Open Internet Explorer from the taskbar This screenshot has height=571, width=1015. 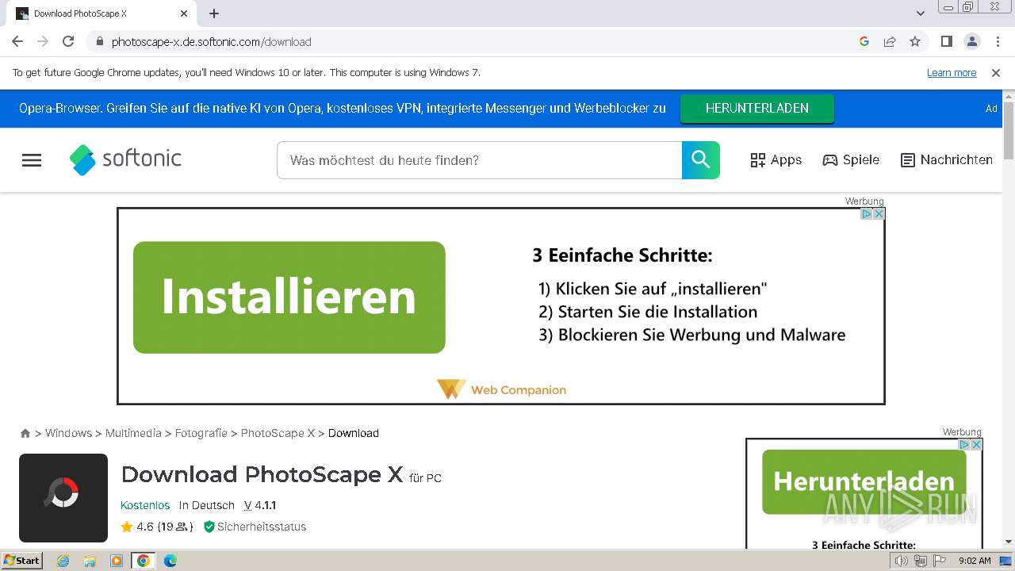[x=63, y=561]
